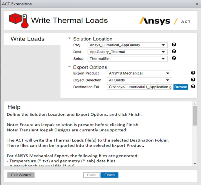Collapse the Solution Location section

69,38
